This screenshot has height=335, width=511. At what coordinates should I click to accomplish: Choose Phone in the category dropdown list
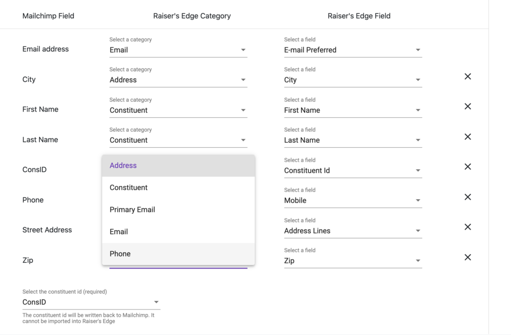point(178,254)
